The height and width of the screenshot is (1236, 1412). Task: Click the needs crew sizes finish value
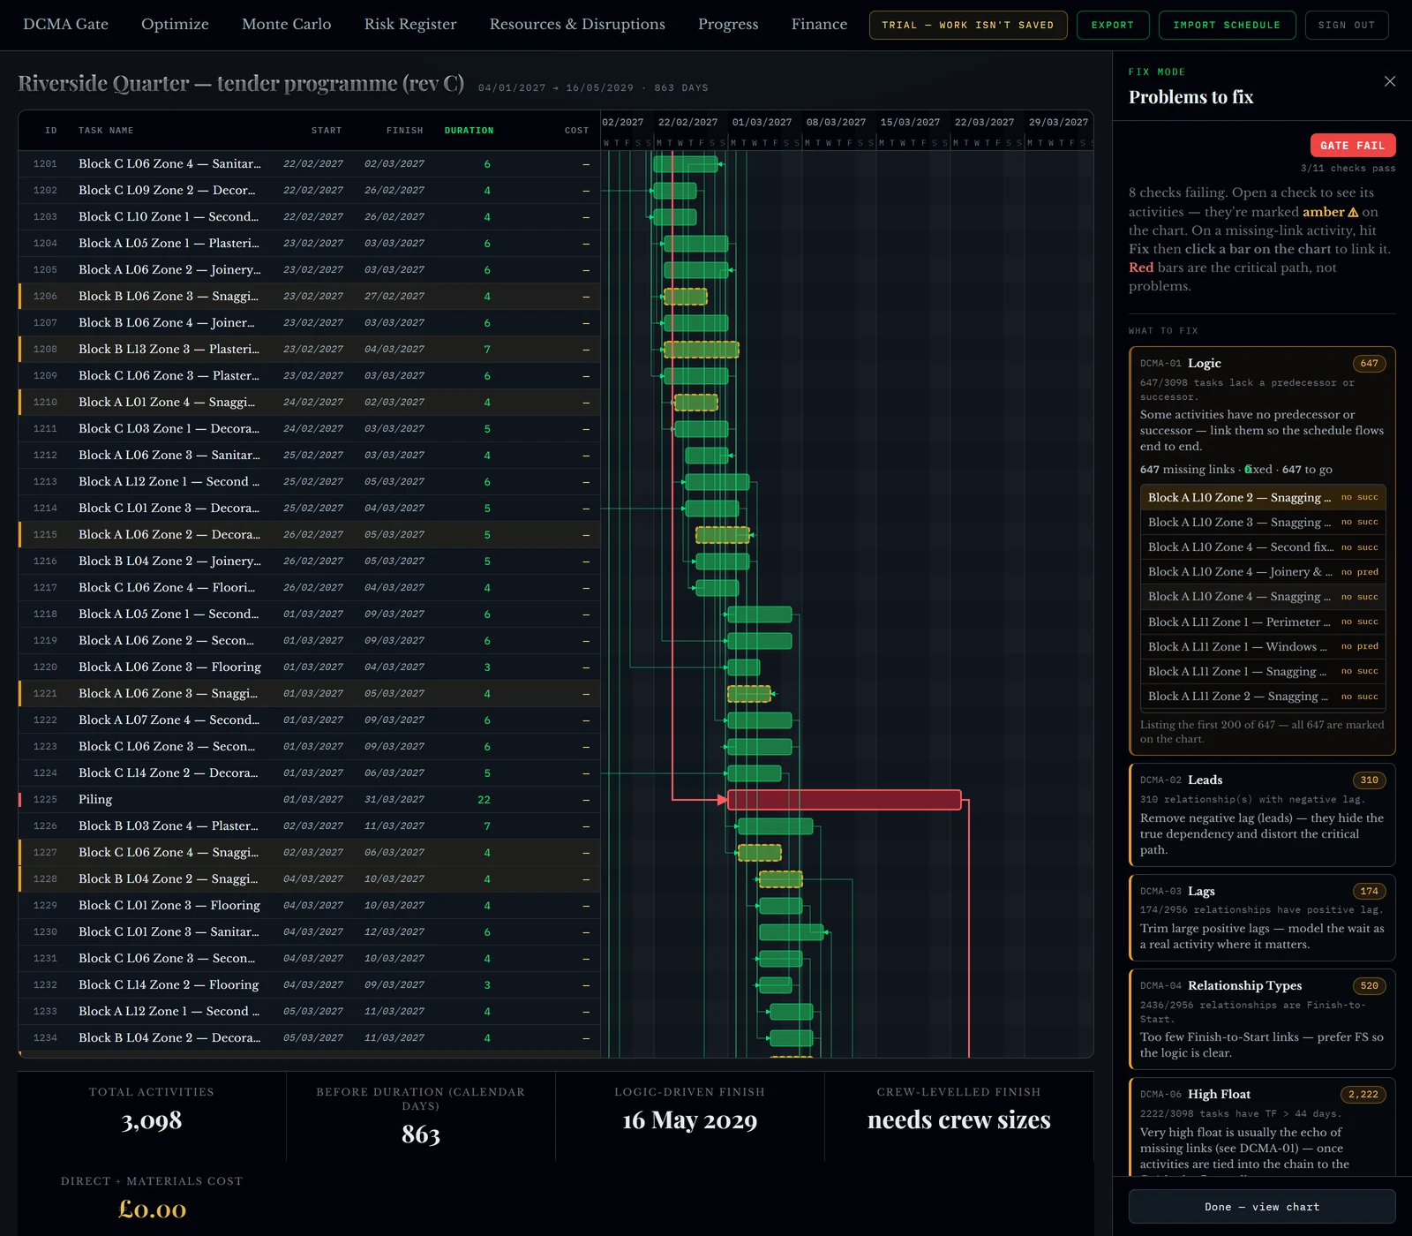point(959,1120)
